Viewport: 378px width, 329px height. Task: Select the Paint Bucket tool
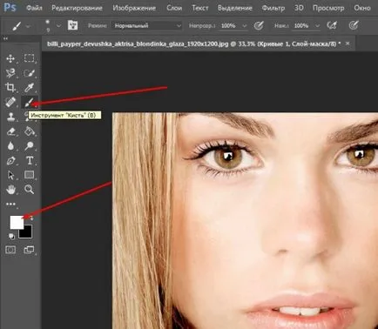point(29,131)
